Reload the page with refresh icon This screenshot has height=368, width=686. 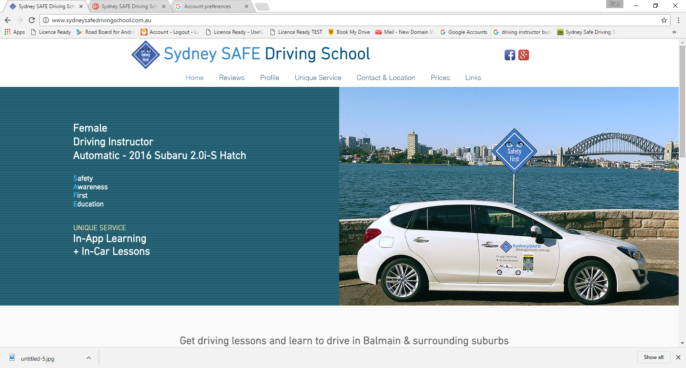32,20
